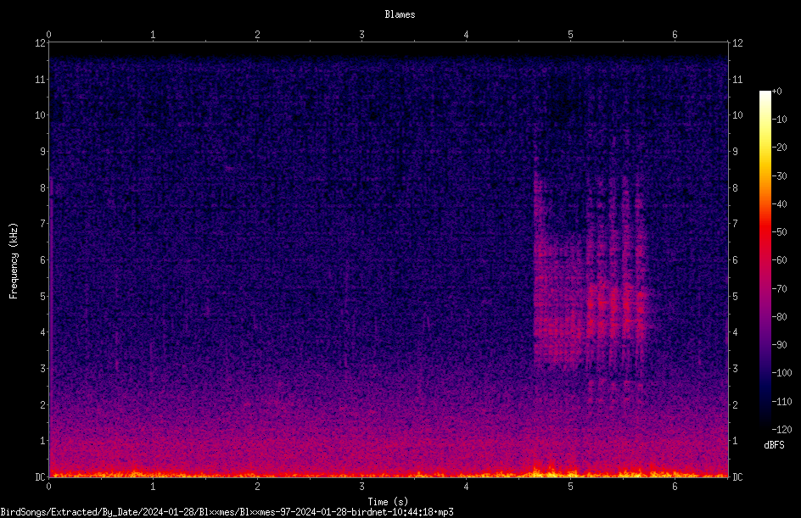
Task: Click the 6 second mark on bottom axis
Action: click(675, 487)
